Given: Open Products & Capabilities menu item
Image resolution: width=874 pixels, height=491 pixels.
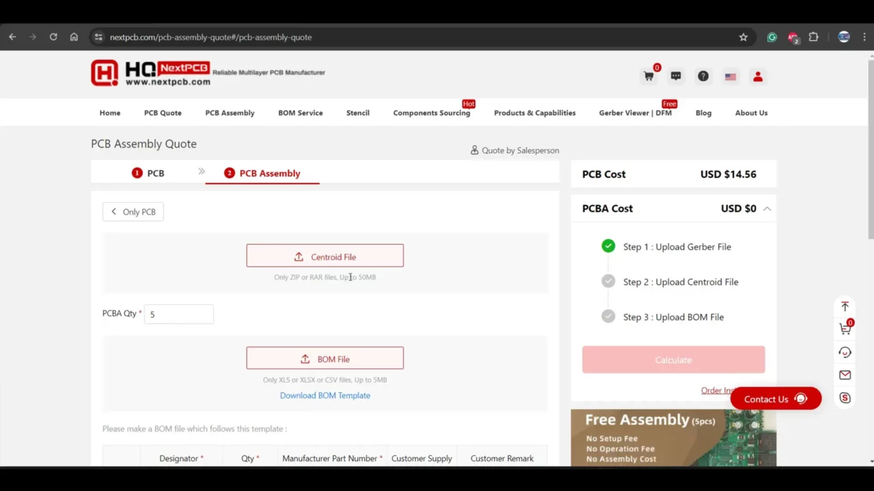Looking at the screenshot, I should [535, 113].
